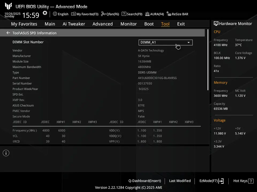
Task: Launch Qfan(F6) fan control
Action: tap(110, 14)
